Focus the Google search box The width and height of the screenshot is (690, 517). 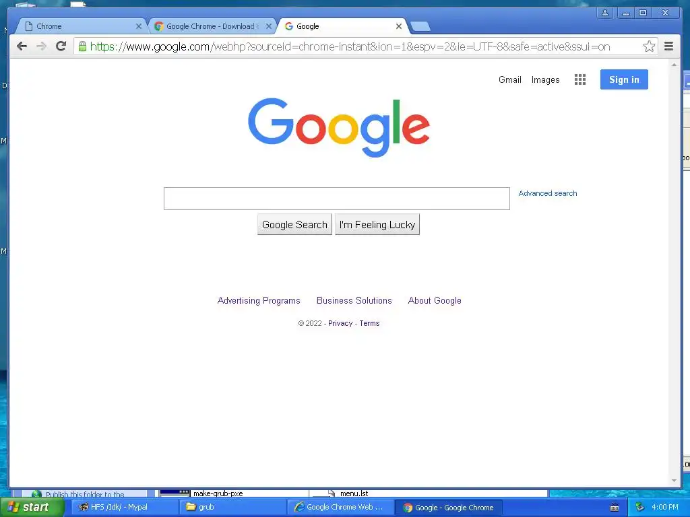(x=337, y=199)
